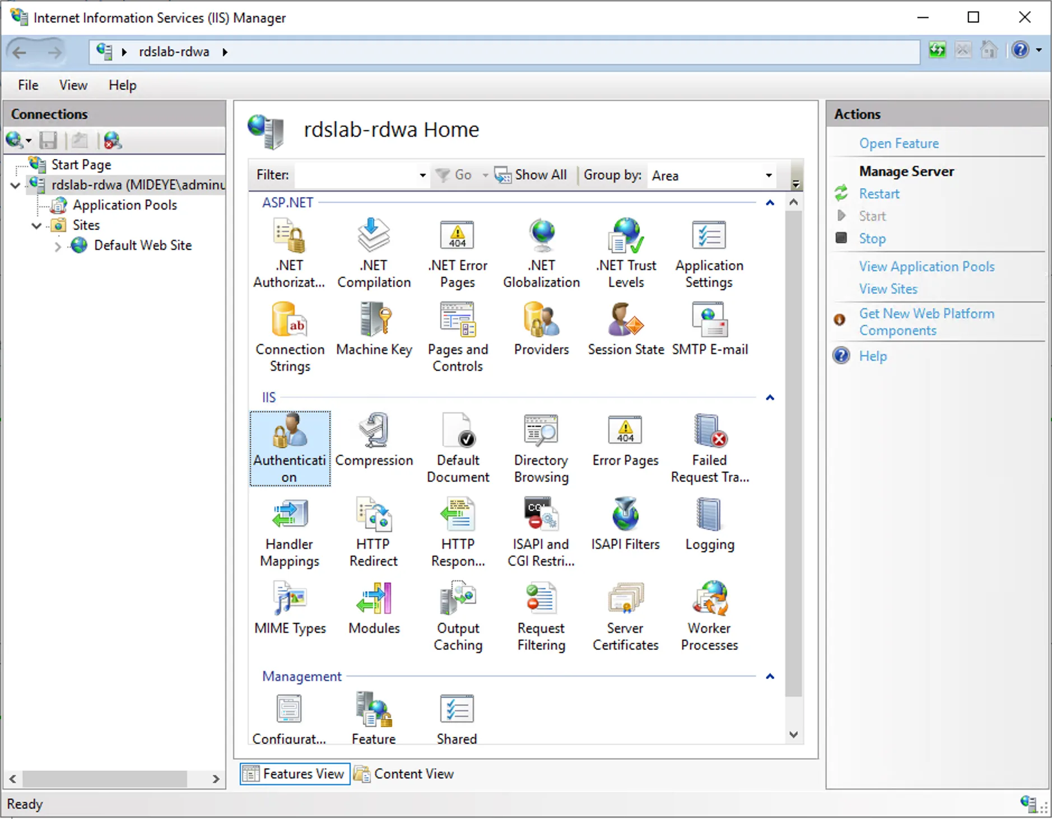Open the Group by Area dropdown
This screenshot has height=819, width=1052.
tap(768, 175)
